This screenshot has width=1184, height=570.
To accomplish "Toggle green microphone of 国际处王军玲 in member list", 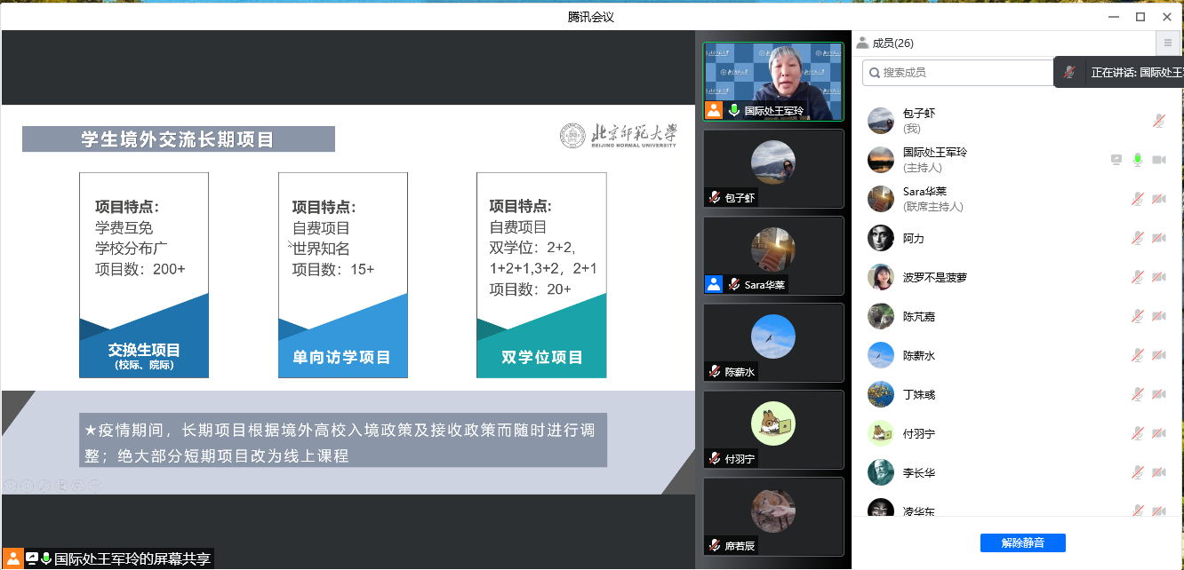I will click(1137, 160).
